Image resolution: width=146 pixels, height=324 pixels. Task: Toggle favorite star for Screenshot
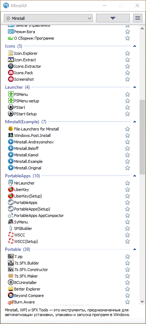[x=127, y=79]
